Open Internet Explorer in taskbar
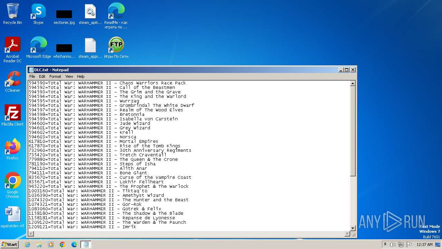The width and height of the screenshot is (442, 249). coord(27,245)
